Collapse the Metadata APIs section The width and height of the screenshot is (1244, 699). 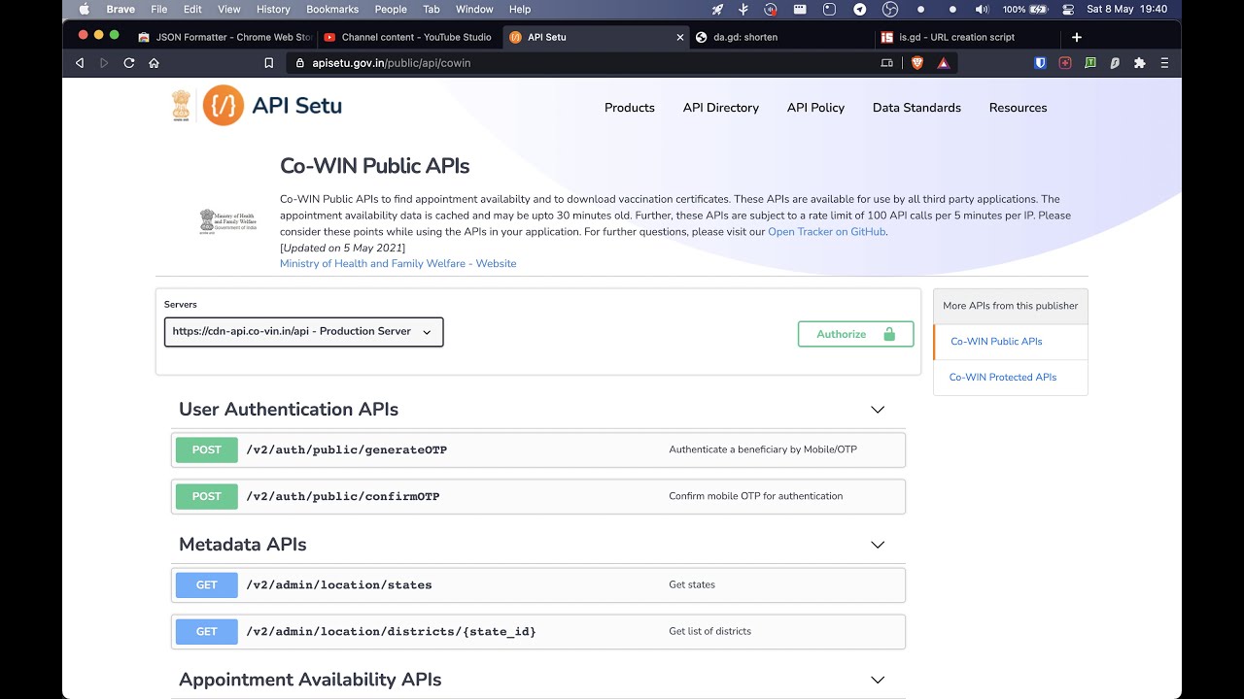click(878, 545)
